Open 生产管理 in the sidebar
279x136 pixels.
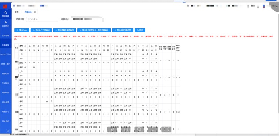[6, 36]
